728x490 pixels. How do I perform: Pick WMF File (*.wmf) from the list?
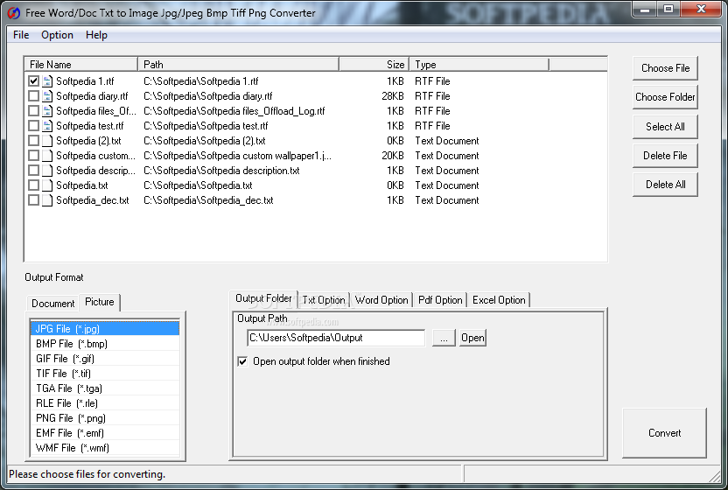coord(105,448)
